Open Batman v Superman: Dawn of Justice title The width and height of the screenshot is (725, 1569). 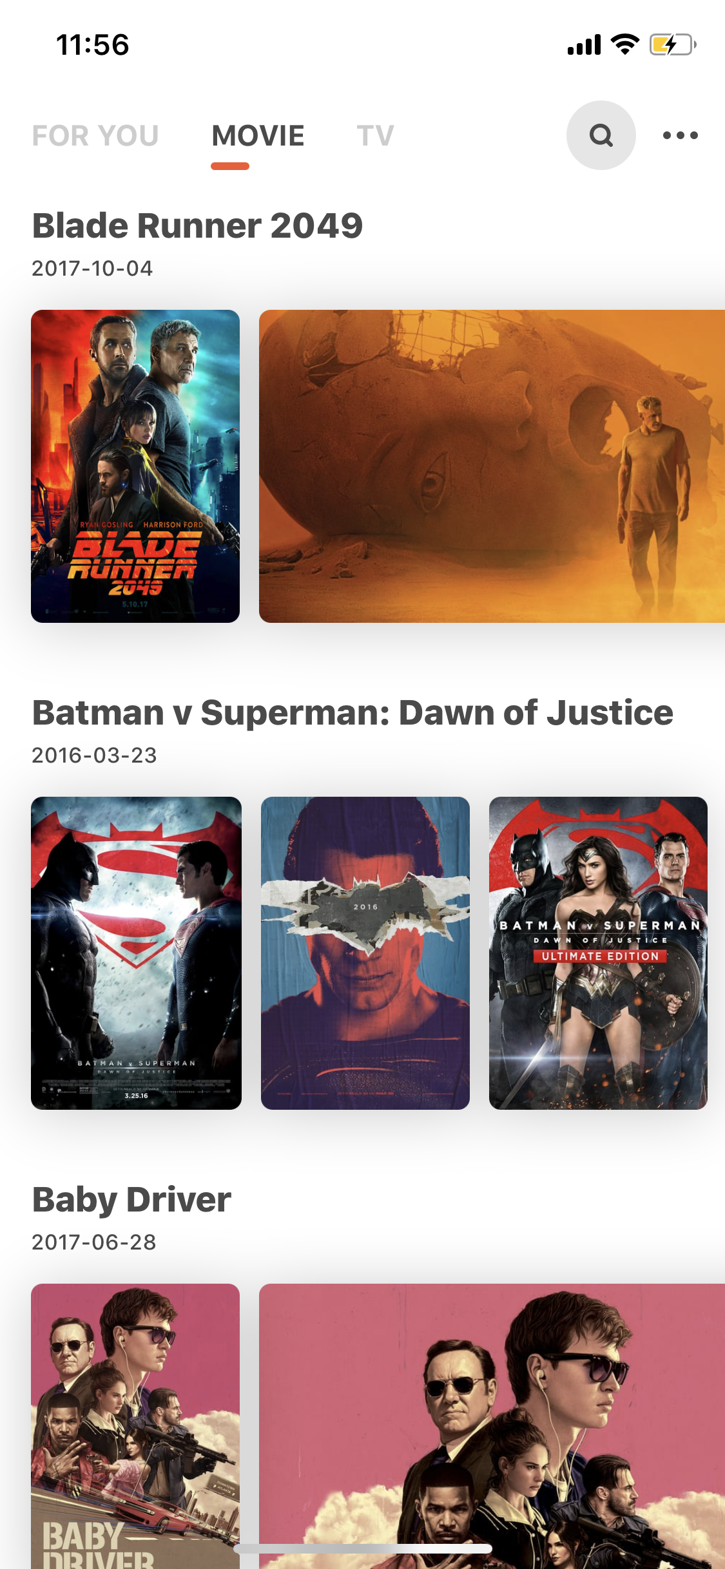[x=353, y=712]
